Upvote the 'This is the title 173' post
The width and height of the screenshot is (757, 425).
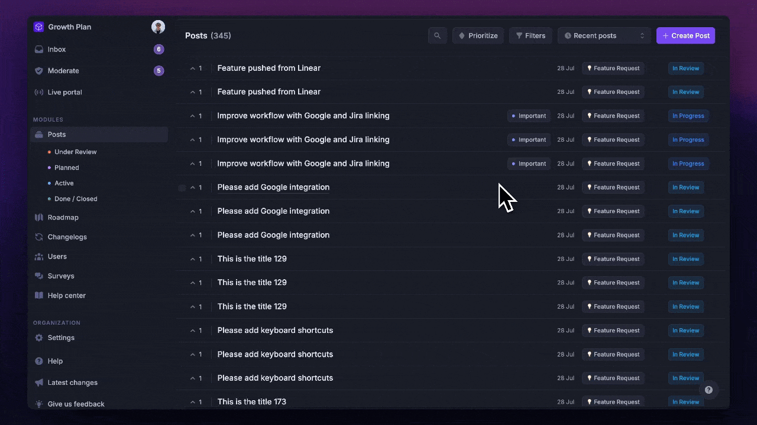[x=196, y=402]
